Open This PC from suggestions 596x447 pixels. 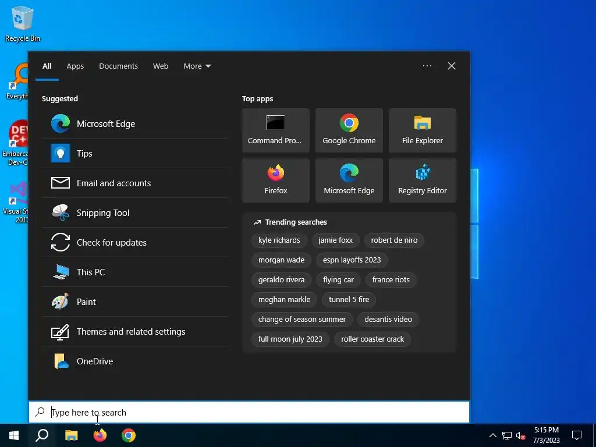pos(135,272)
